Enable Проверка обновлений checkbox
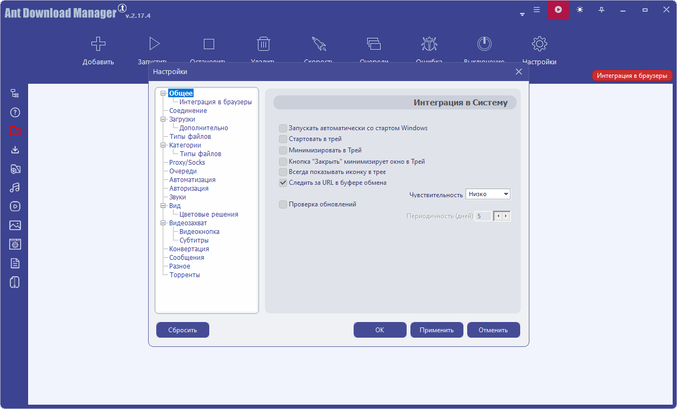This screenshot has height=409, width=677. point(283,204)
